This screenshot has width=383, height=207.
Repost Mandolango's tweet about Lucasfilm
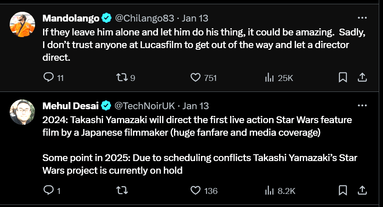[x=122, y=77]
